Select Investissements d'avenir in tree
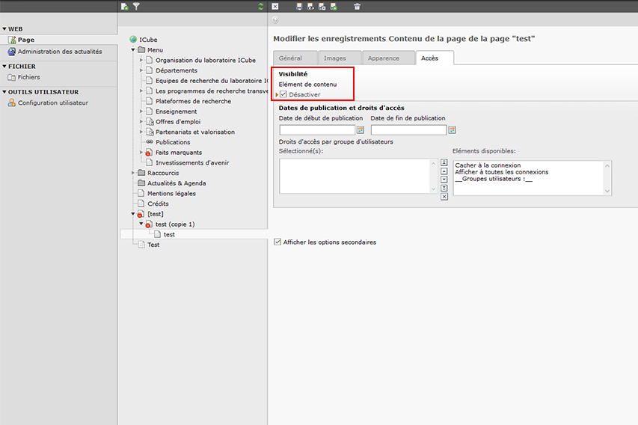Viewport: 638px width, 425px height. [x=192, y=162]
